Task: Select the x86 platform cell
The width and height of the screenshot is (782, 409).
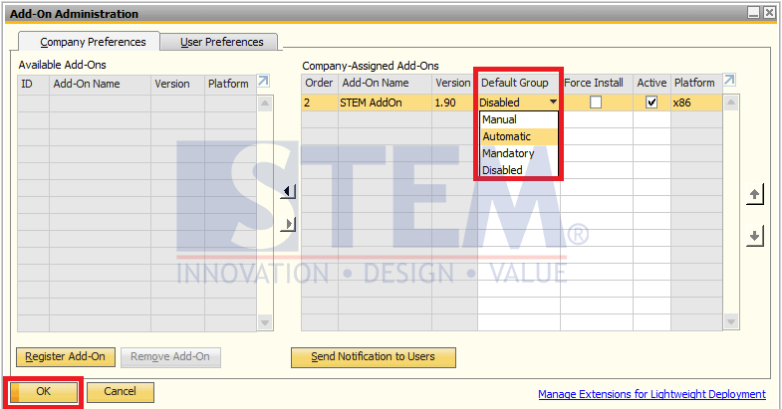Action: (696, 102)
